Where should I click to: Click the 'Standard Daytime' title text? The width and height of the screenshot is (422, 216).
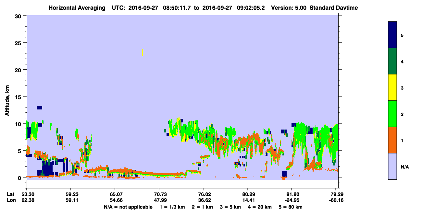[334, 8]
